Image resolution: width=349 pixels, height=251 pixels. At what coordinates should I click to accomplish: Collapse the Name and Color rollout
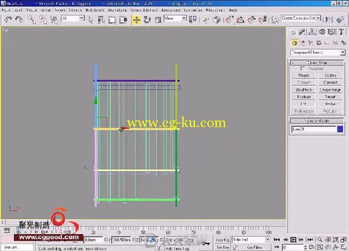click(x=317, y=121)
